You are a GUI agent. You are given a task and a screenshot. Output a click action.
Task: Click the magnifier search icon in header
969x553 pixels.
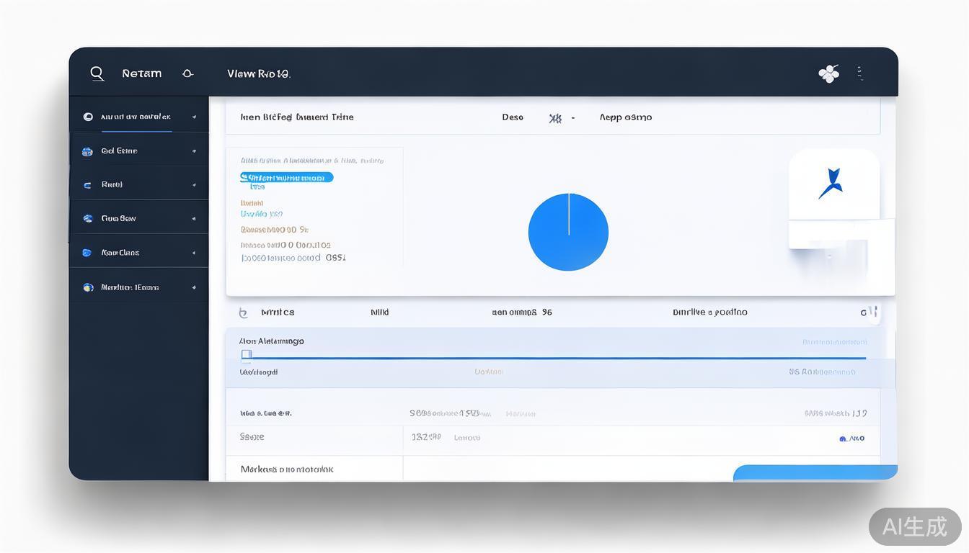point(97,73)
